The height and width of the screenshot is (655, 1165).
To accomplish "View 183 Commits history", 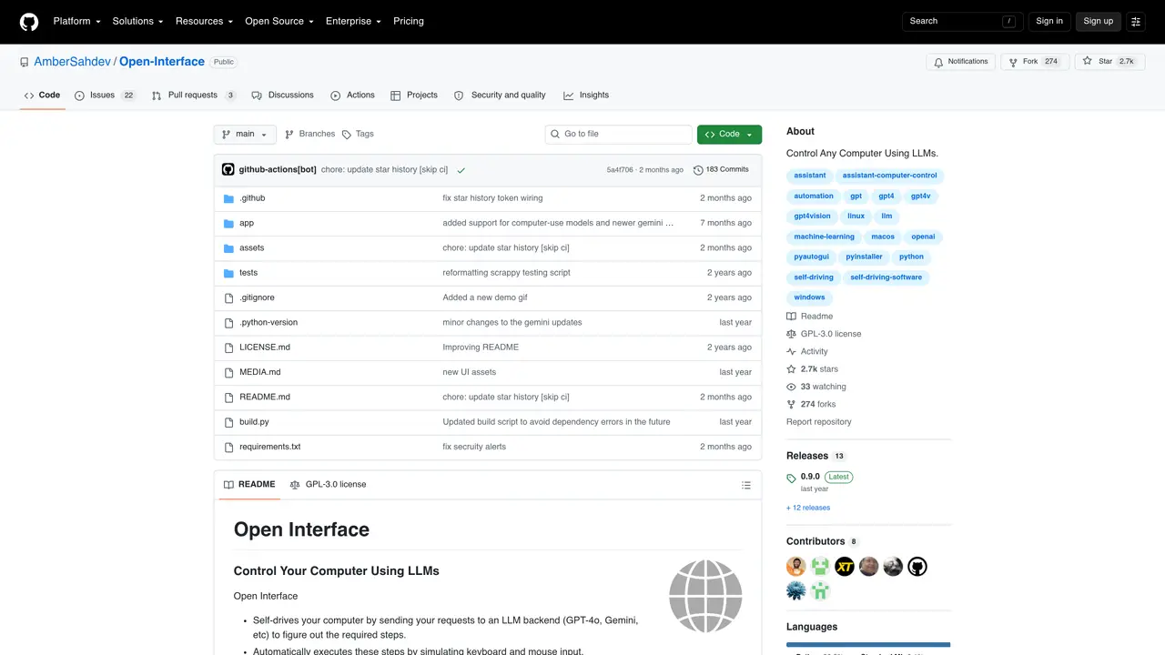I will [x=721, y=170].
